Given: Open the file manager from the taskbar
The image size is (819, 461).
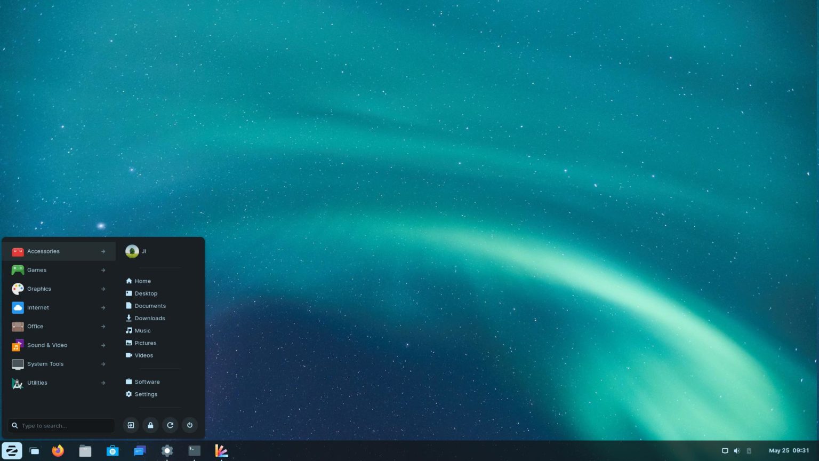Looking at the screenshot, I should pyautogui.click(x=85, y=451).
